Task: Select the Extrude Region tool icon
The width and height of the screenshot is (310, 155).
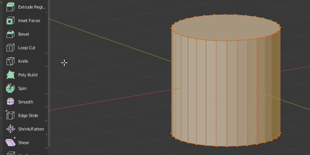Action: coord(10,7)
